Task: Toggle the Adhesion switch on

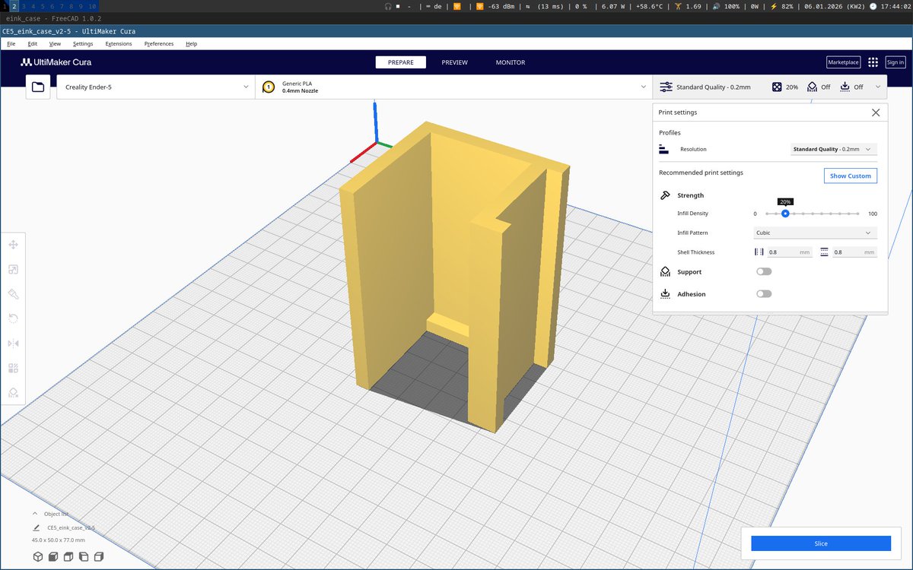Action: (x=764, y=294)
